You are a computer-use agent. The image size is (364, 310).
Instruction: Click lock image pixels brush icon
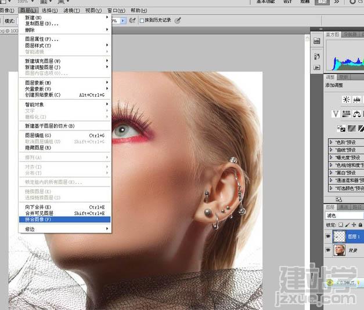click(x=347, y=225)
